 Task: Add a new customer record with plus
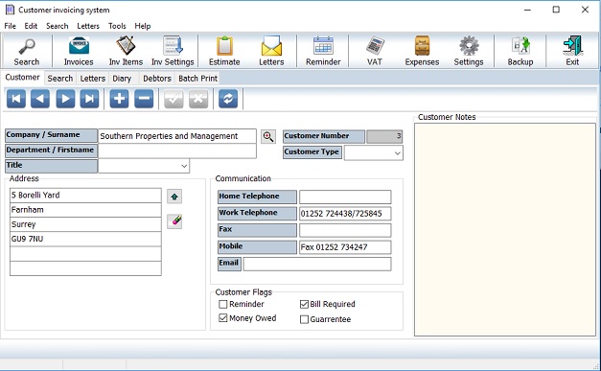pyautogui.click(x=119, y=99)
